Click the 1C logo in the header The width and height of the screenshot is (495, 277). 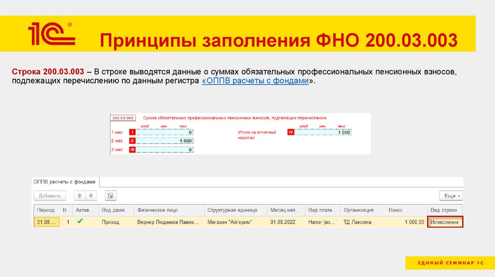(x=51, y=35)
